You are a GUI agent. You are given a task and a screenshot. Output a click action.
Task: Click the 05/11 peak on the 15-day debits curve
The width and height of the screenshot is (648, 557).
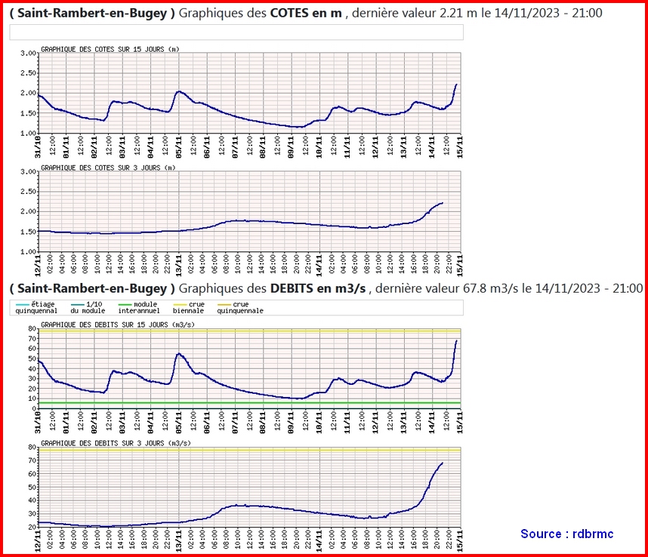(178, 353)
